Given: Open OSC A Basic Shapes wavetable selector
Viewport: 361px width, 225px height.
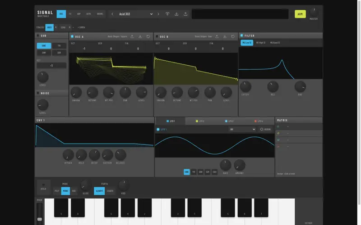Looking at the screenshot, I should point(117,36).
